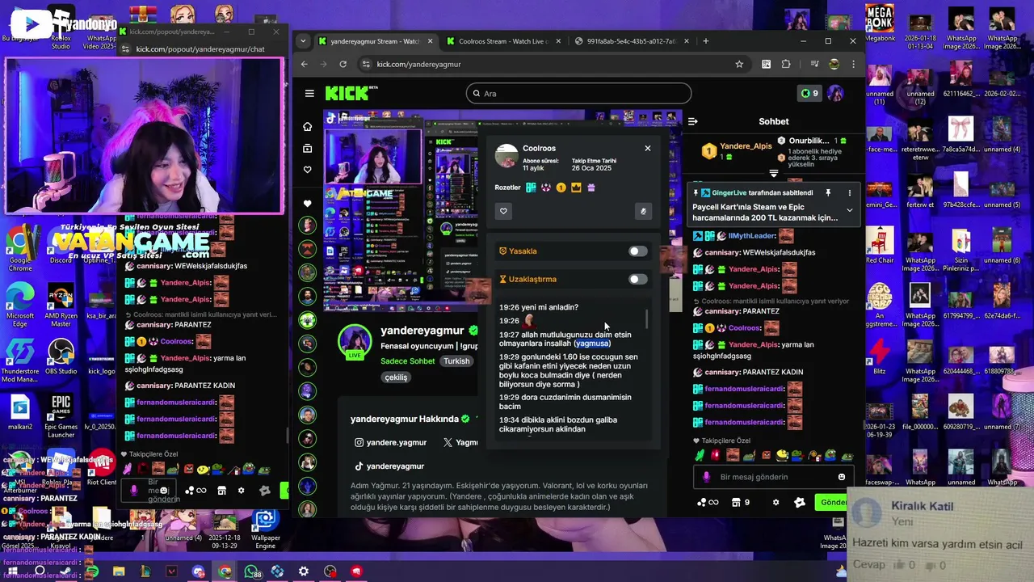Expand the chat leaderboard arrow under Yandere_Alpis
Viewport: 1034px width, 582px height.
click(774, 173)
